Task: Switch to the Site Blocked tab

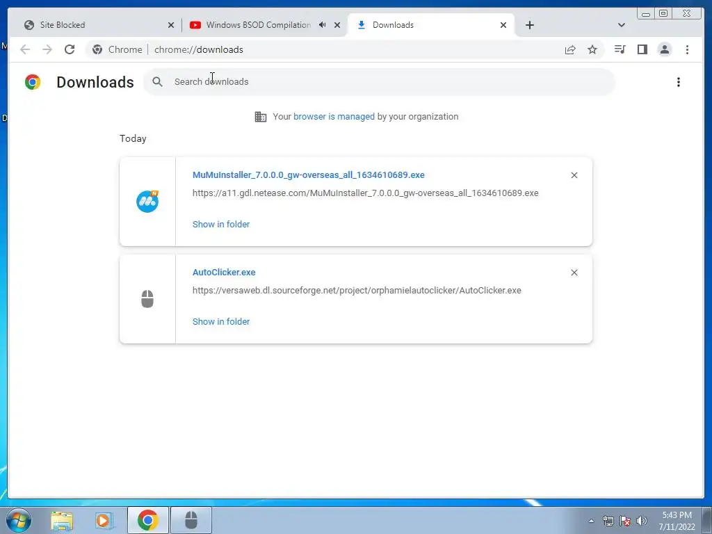Action: (94, 25)
